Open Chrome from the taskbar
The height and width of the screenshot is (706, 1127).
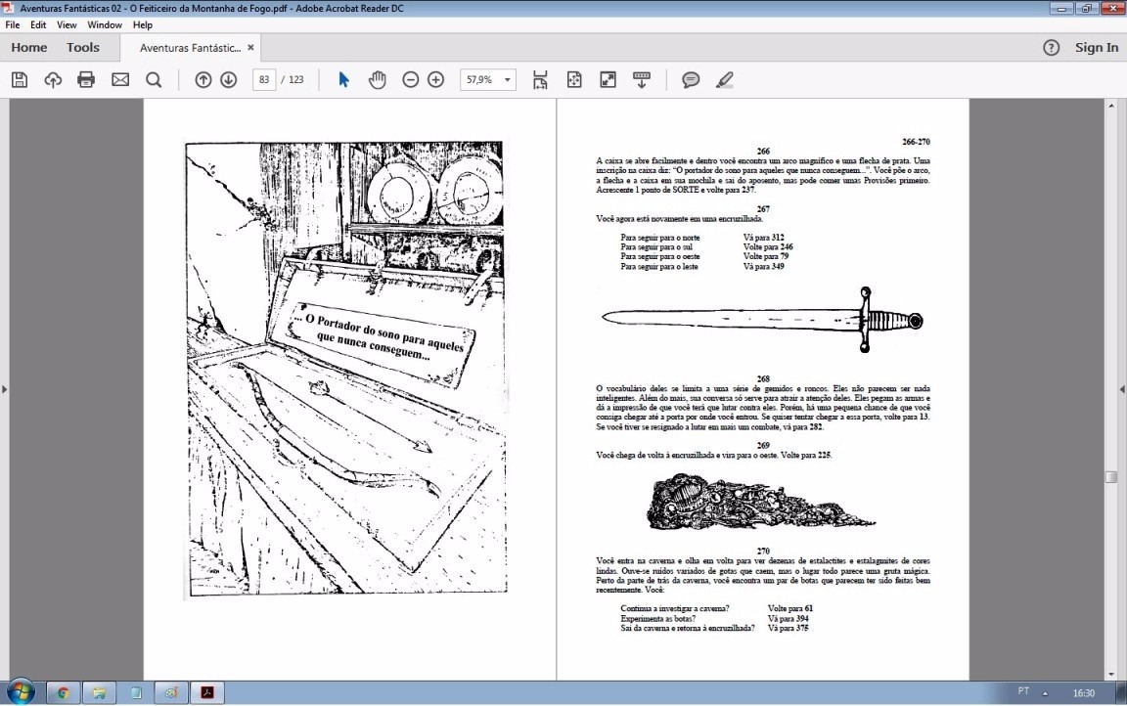click(64, 693)
